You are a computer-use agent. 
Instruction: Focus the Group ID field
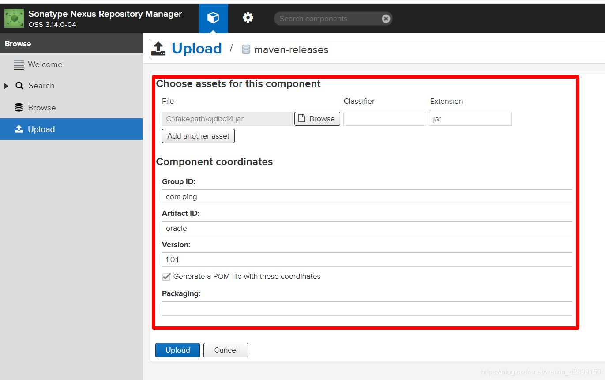[367, 196]
